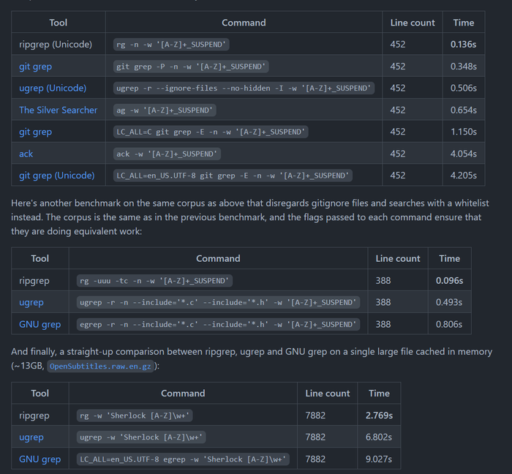Click "git grep" link in the 1.150s row
The width and height of the screenshot is (512, 474).
35,132
